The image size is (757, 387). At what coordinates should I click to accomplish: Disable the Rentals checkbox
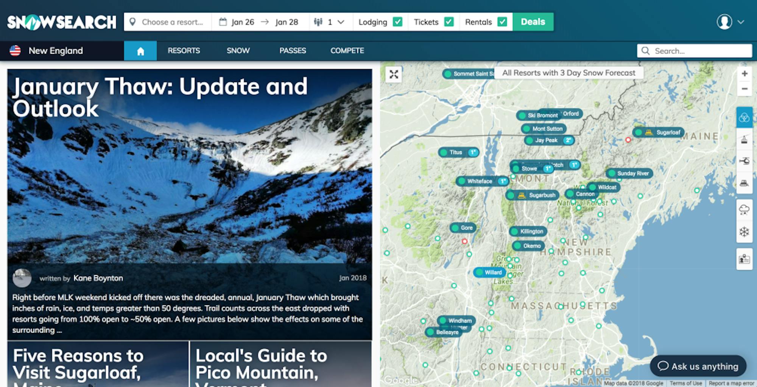[502, 22]
